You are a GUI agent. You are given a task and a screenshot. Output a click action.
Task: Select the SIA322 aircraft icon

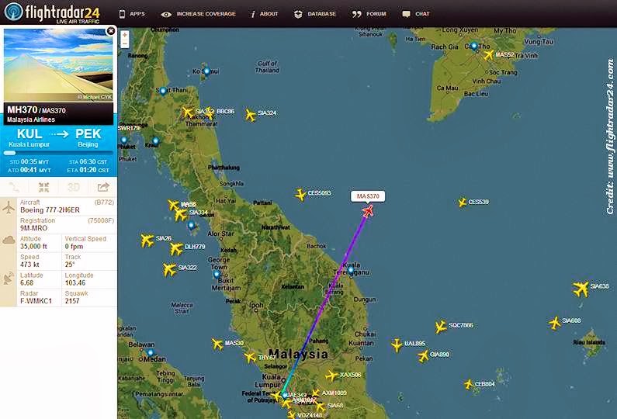coord(170,269)
